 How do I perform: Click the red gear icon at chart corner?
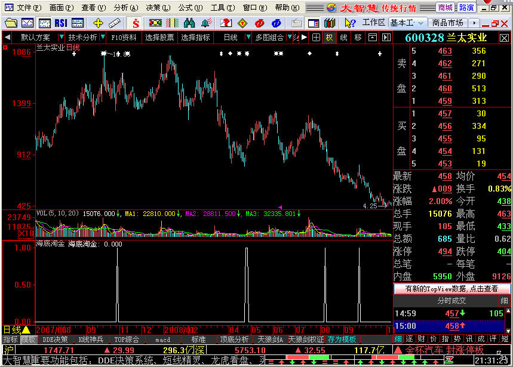[x=5, y=48]
